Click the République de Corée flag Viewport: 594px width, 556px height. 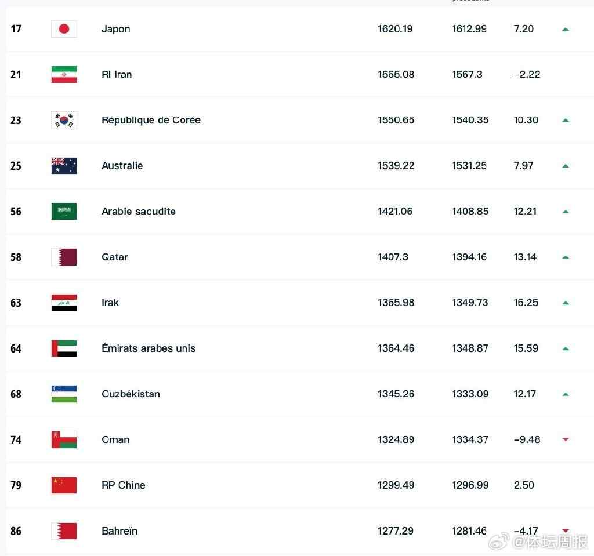coord(64,120)
